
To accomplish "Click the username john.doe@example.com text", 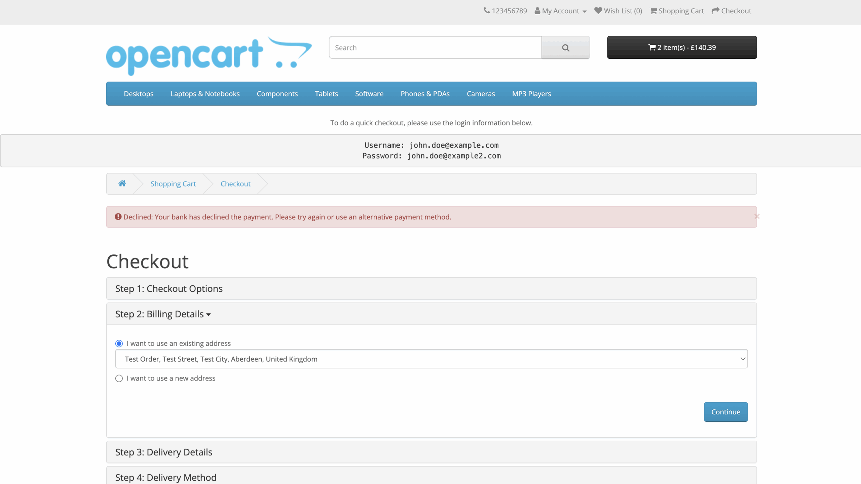I will click(454, 145).
